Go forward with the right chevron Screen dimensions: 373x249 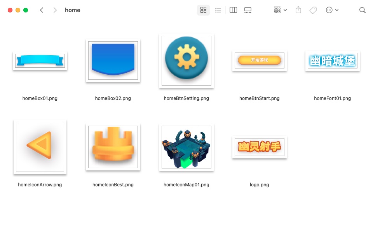[55, 10]
